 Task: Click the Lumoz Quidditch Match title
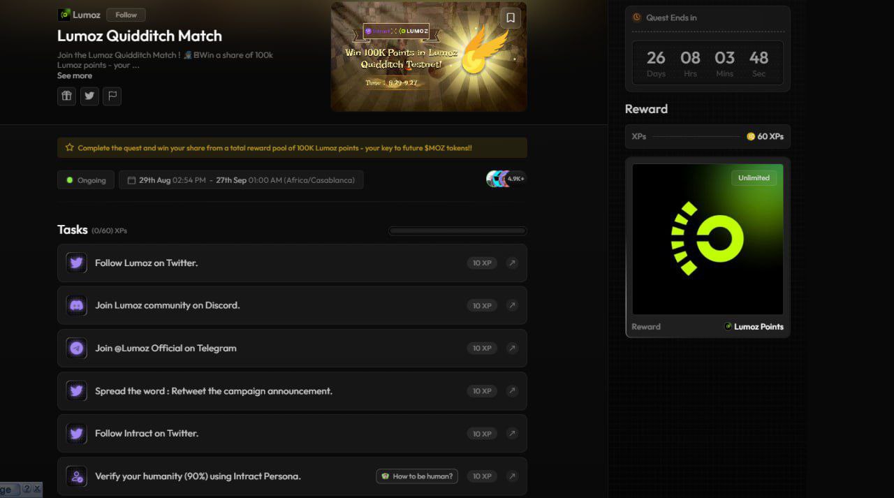pyautogui.click(x=140, y=36)
